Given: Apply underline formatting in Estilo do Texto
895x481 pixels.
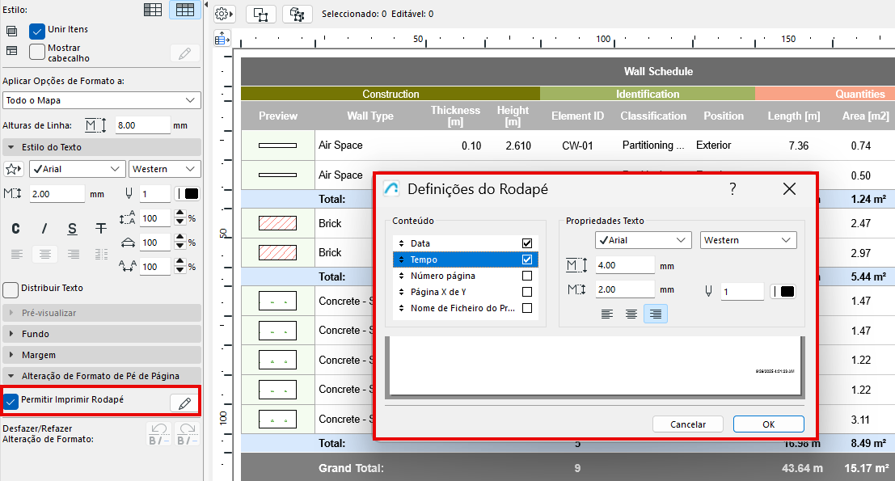Looking at the screenshot, I should coord(71,228).
